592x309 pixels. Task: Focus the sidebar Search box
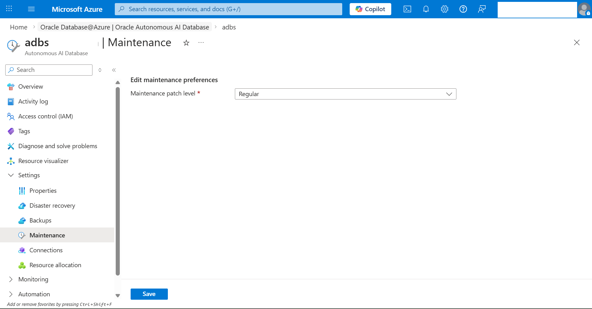[x=49, y=70]
